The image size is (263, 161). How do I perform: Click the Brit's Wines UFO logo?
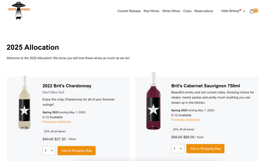click(19, 11)
